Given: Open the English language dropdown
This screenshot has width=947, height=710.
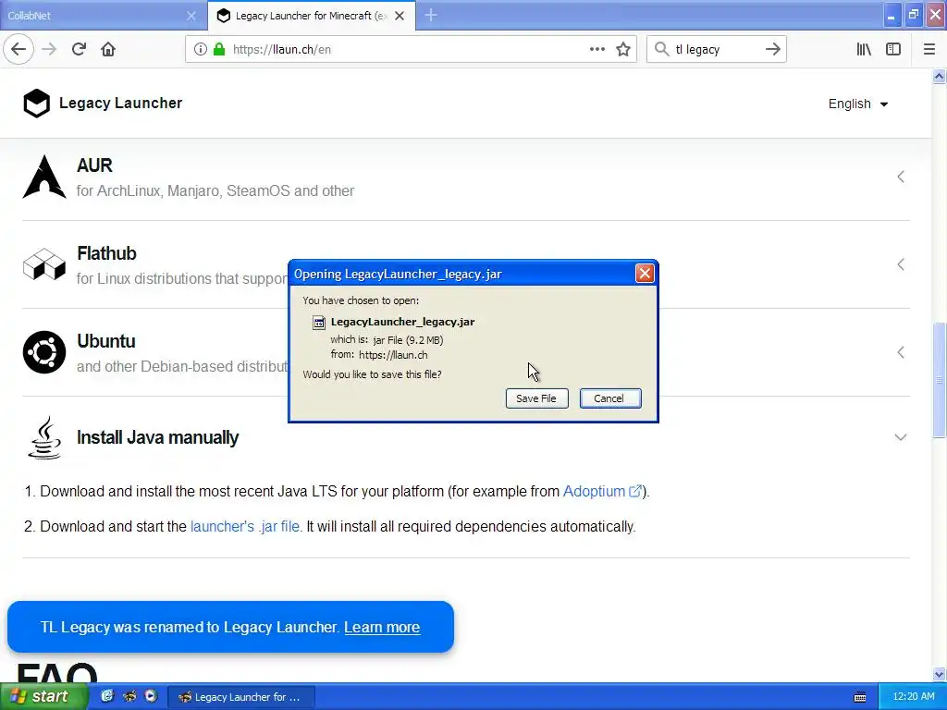Looking at the screenshot, I should tap(857, 104).
